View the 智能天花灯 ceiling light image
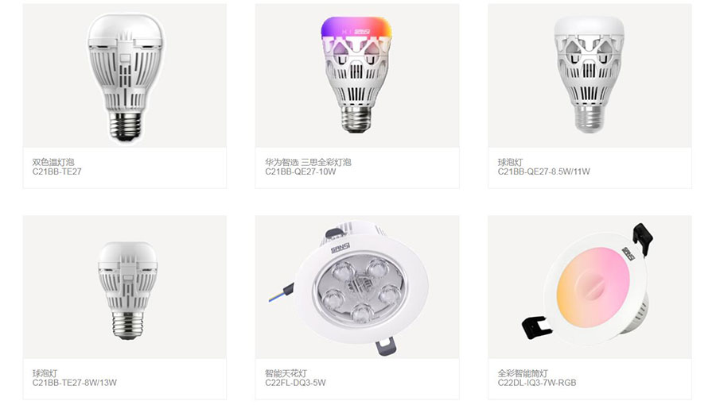The width and height of the screenshot is (716, 405). 357,287
